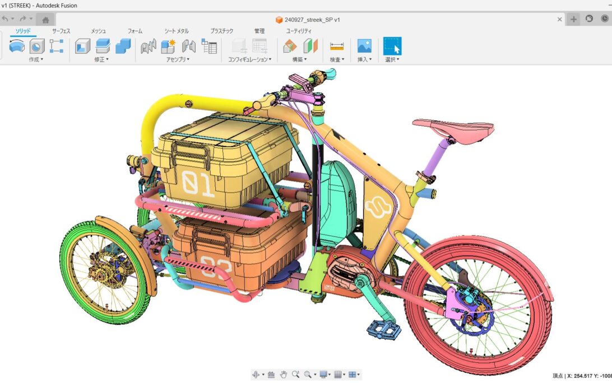The image size is (612, 383).
Task: Select the joint icon in the assembly group
Action: point(189,46)
